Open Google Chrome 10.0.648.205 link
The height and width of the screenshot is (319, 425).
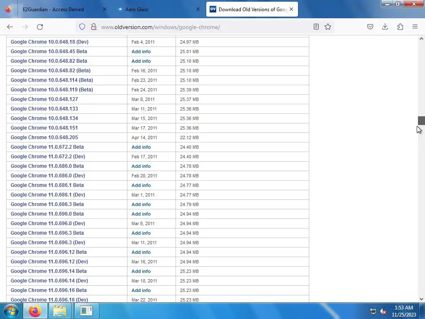click(44, 137)
